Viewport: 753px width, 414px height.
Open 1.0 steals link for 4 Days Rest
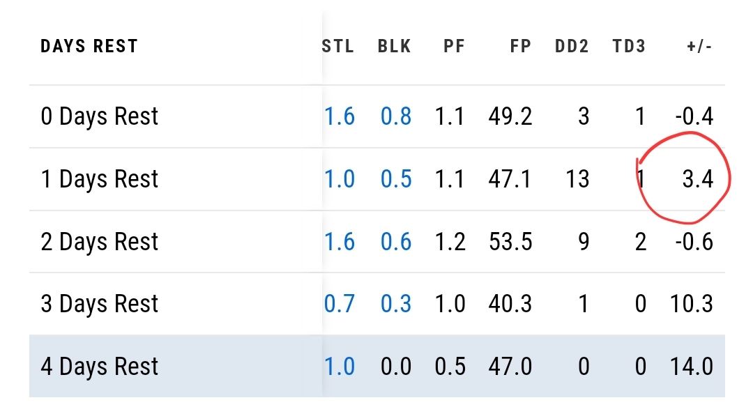[340, 367]
